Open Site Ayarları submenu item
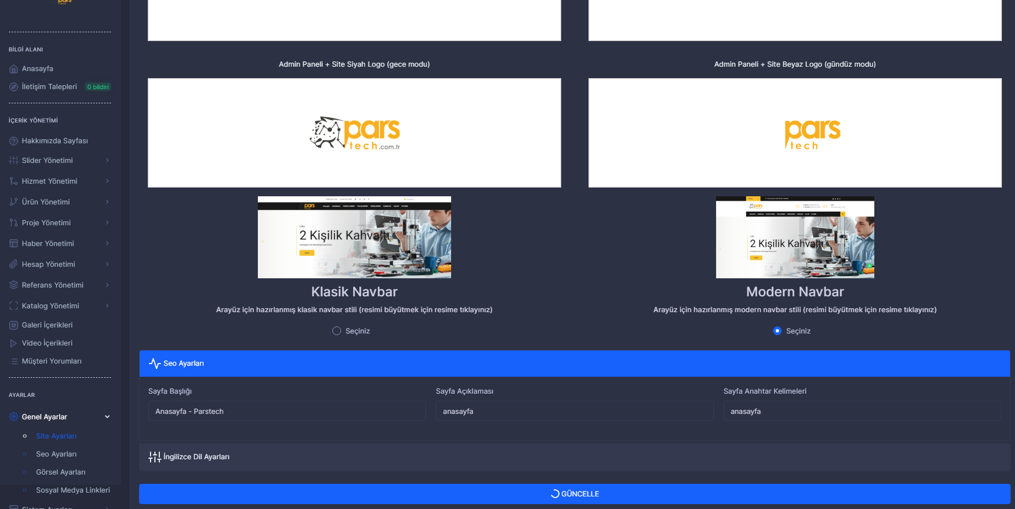 click(56, 436)
